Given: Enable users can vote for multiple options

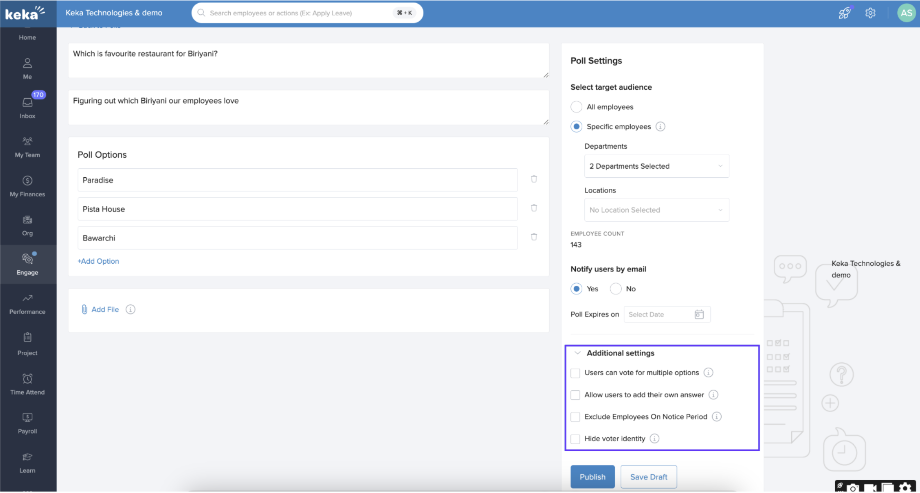Looking at the screenshot, I should (x=575, y=373).
